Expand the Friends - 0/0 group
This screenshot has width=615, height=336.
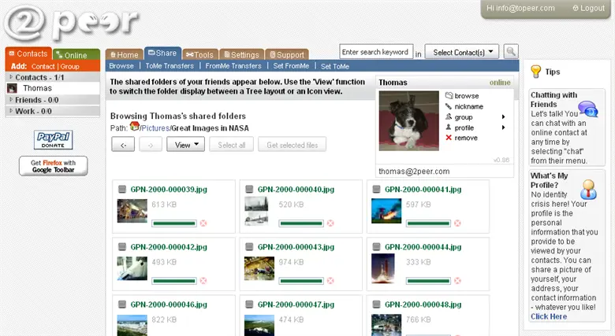click(11, 99)
